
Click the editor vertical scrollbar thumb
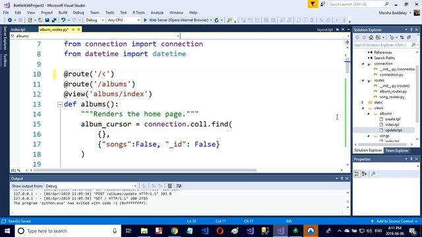click(x=347, y=66)
